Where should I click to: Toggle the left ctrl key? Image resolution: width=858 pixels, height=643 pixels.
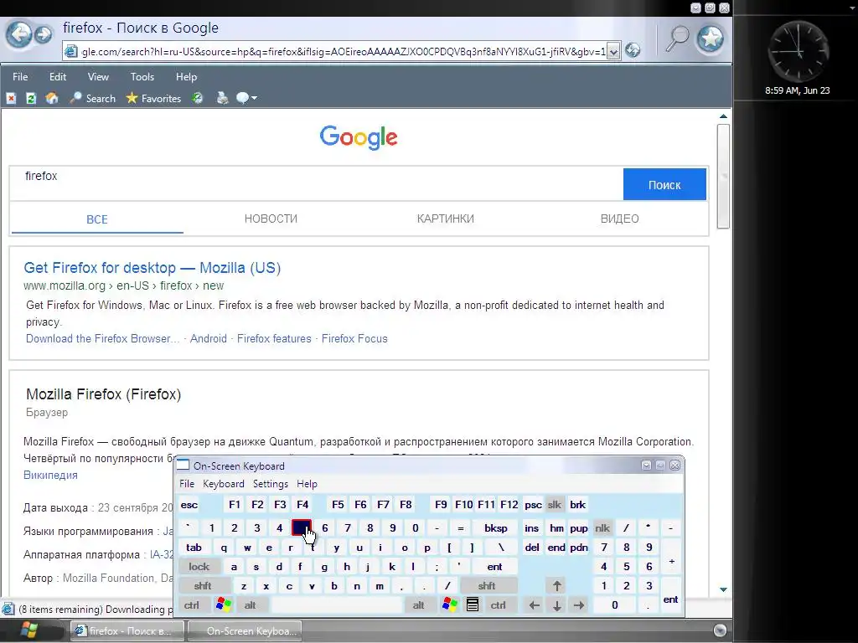tap(192, 605)
